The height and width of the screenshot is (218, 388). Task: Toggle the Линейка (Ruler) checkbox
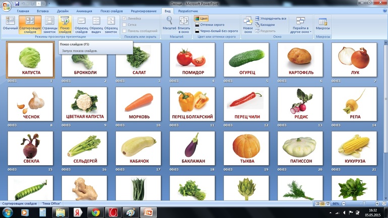click(x=125, y=19)
